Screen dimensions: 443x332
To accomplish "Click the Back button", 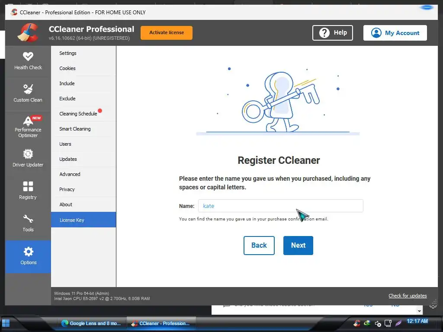I will click(x=259, y=246).
